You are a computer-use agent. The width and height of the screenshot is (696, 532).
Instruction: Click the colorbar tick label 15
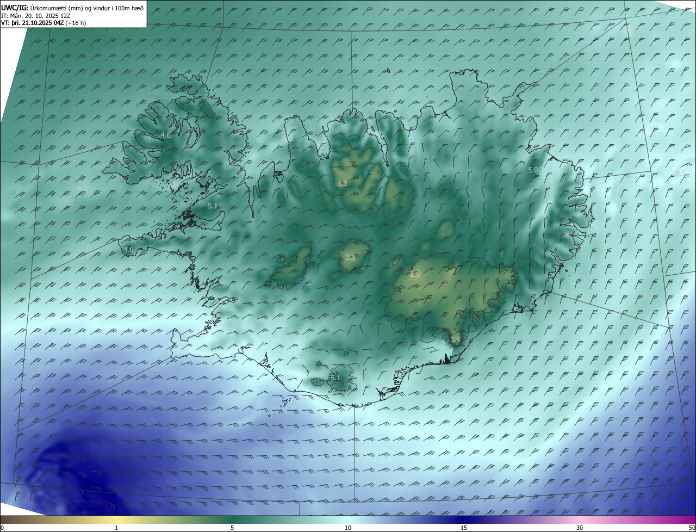(x=464, y=528)
